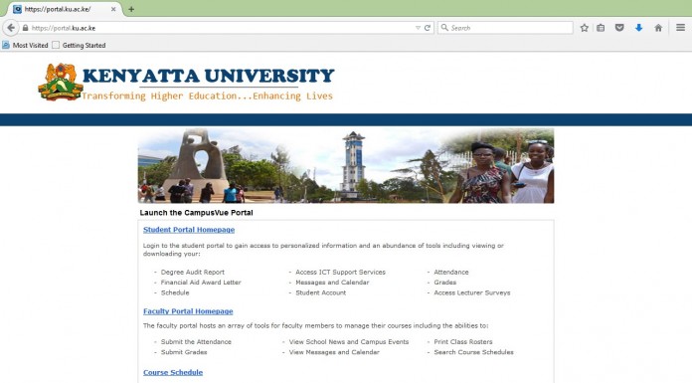Click the search magnifier icon

(x=444, y=28)
